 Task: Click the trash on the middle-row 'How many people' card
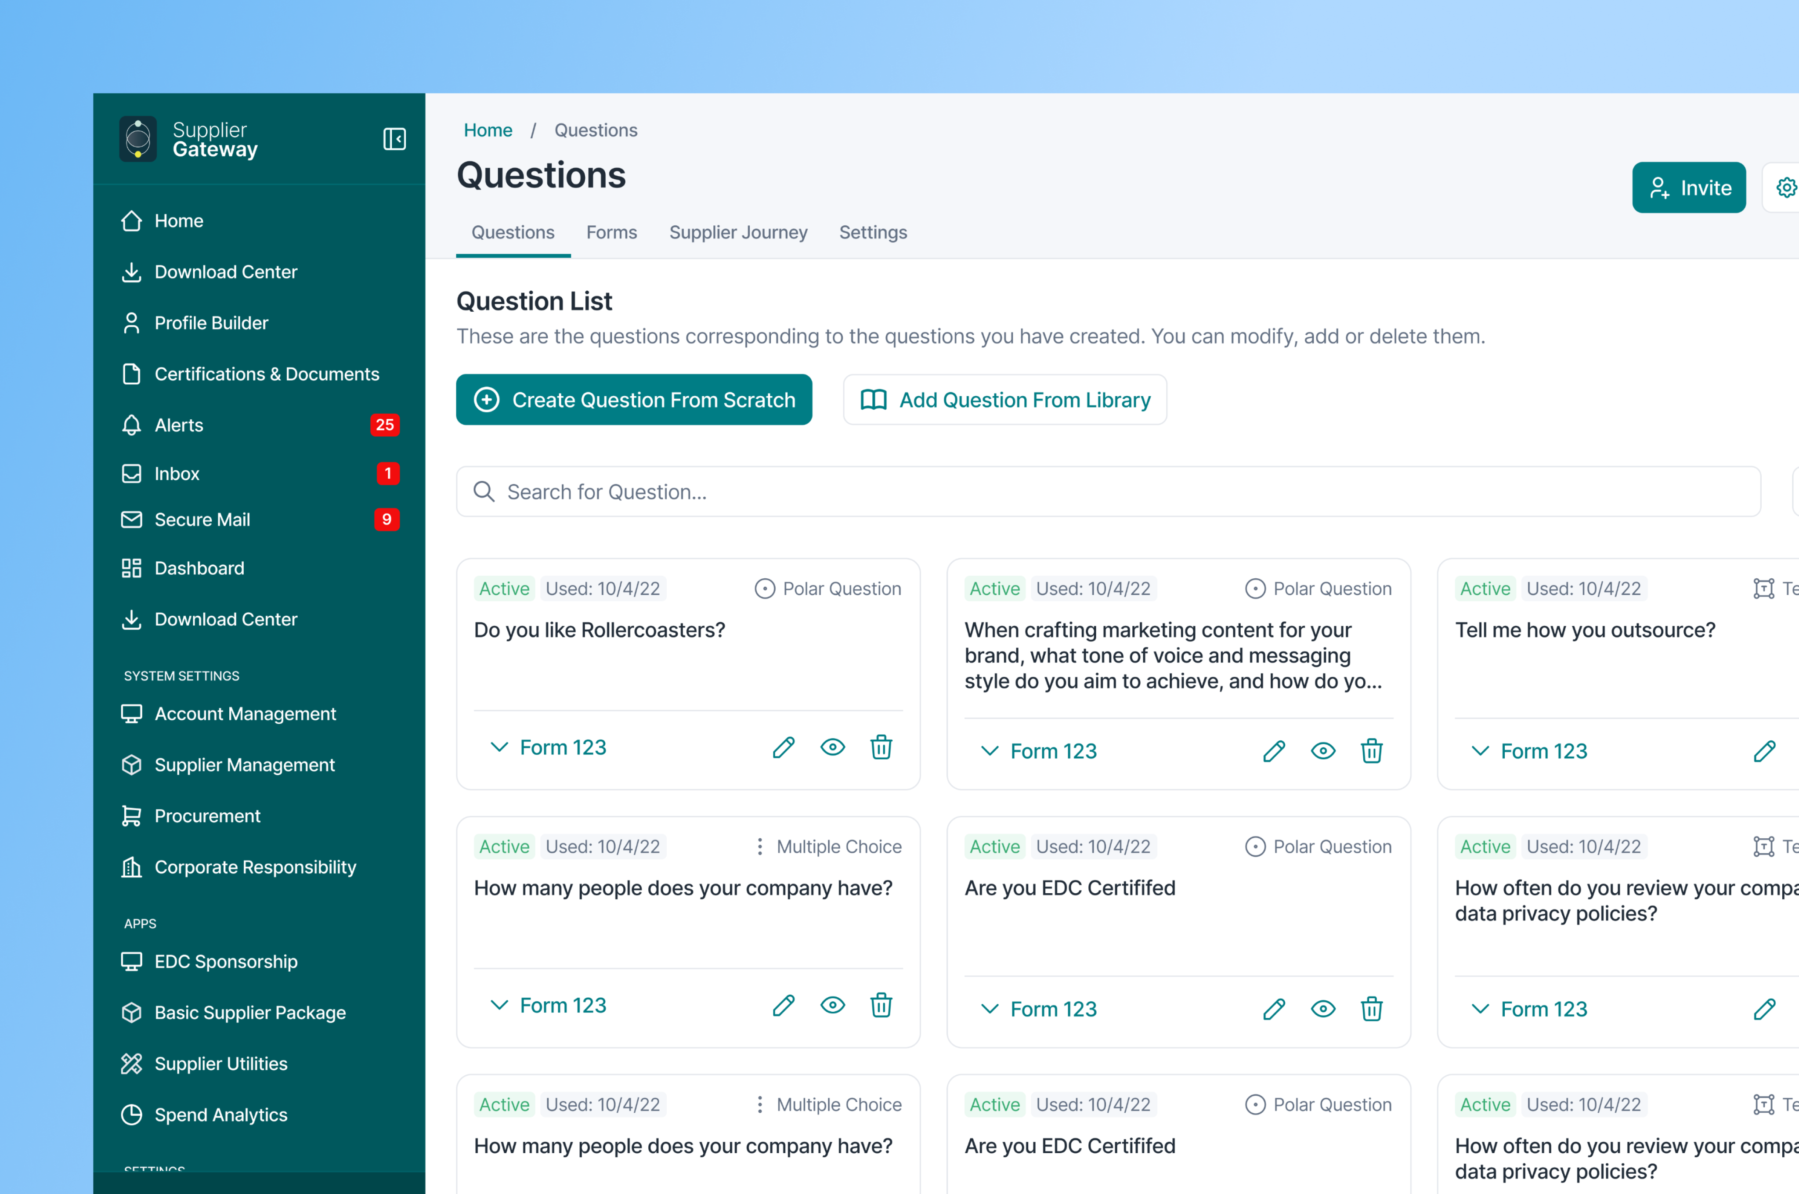pos(881,1005)
